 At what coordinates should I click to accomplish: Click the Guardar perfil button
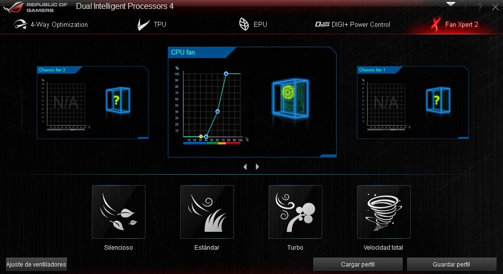(x=451, y=265)
